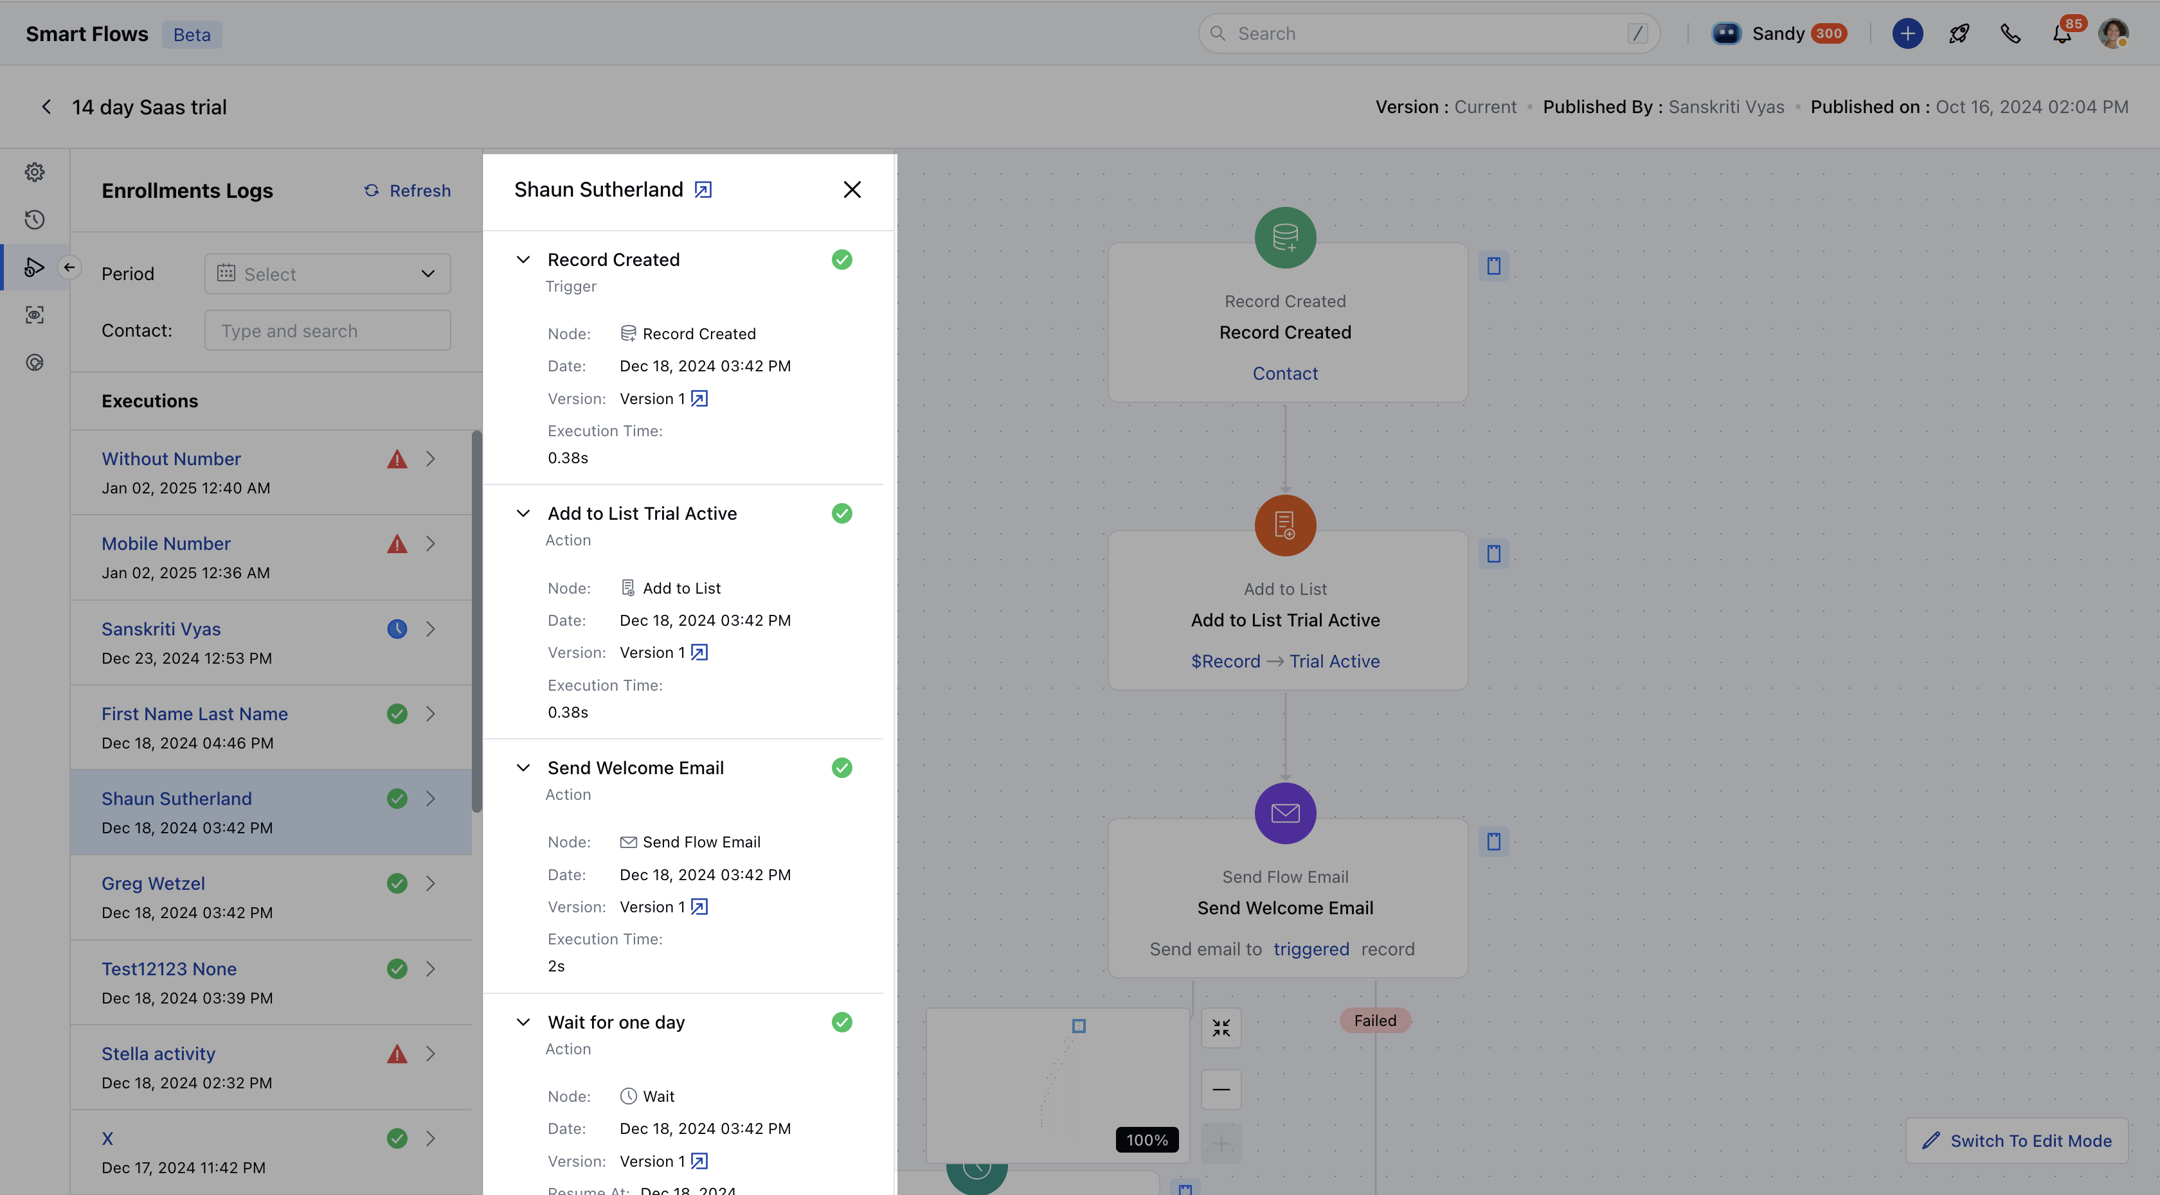
Task: Click the rocket icon in top bar
Action: click(1959, 33)
